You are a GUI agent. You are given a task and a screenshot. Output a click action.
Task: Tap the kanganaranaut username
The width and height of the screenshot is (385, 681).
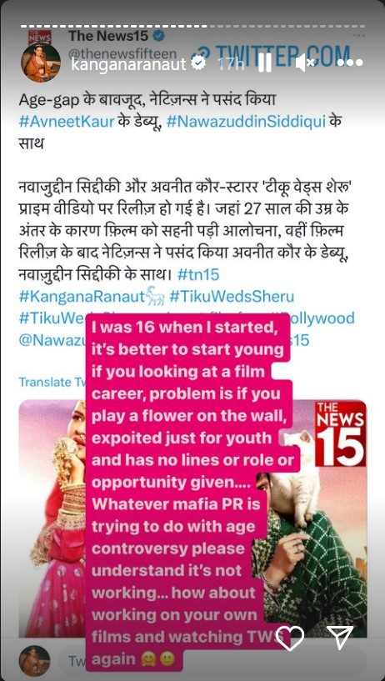tap(128, 64)
